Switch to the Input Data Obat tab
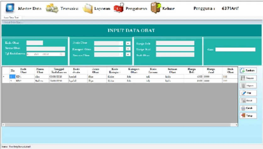263x149 pixels. [x=11, y=18]
